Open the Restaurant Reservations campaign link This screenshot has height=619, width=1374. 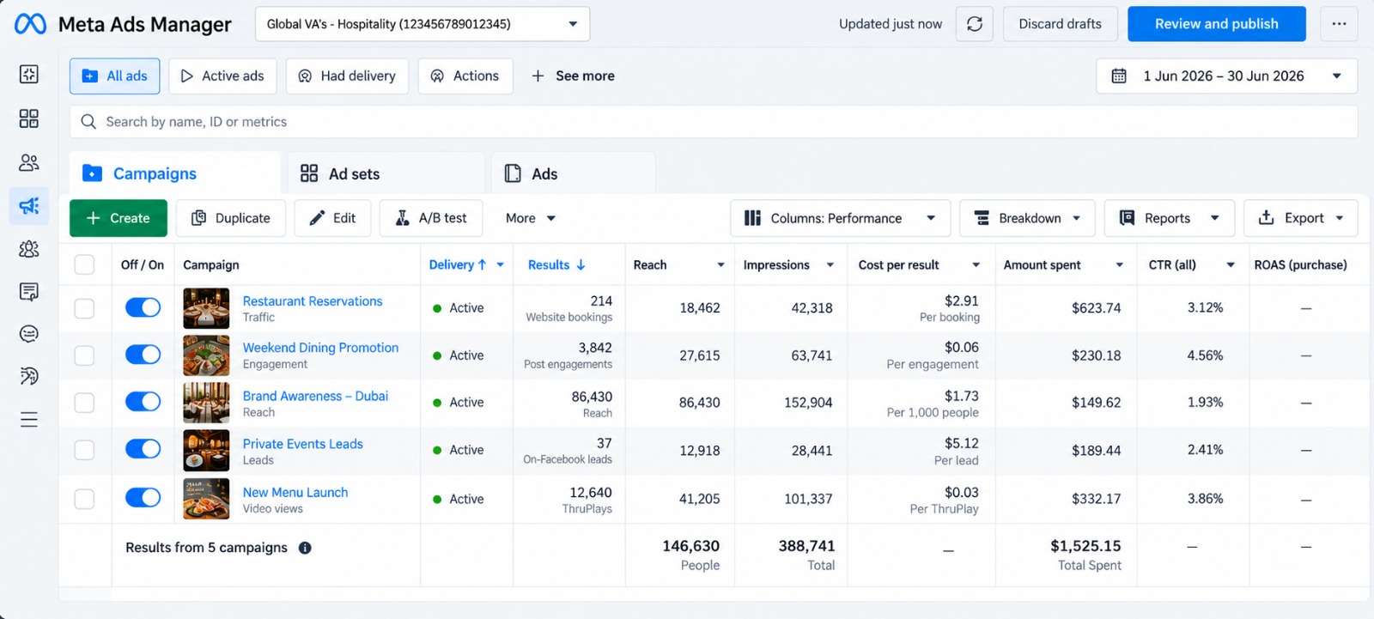[x=313, y=301]
